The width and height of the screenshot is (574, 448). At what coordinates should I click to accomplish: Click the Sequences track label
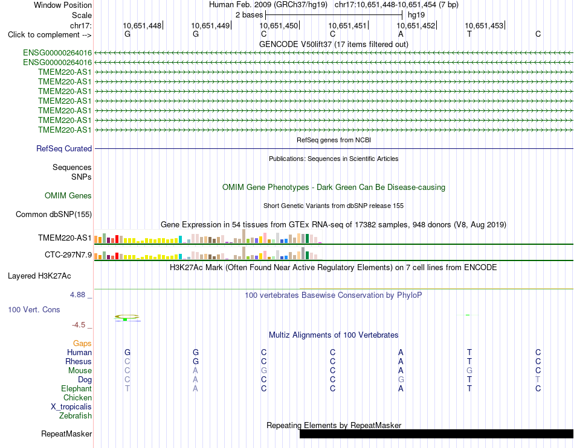point(72,168)
